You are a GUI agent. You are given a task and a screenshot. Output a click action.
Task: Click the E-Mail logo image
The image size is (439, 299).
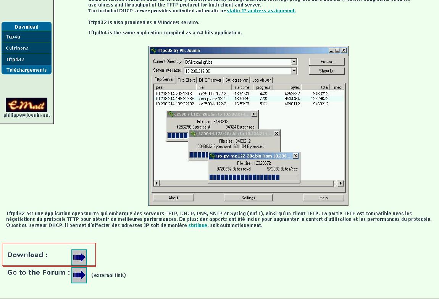click(x=27, y=105)
